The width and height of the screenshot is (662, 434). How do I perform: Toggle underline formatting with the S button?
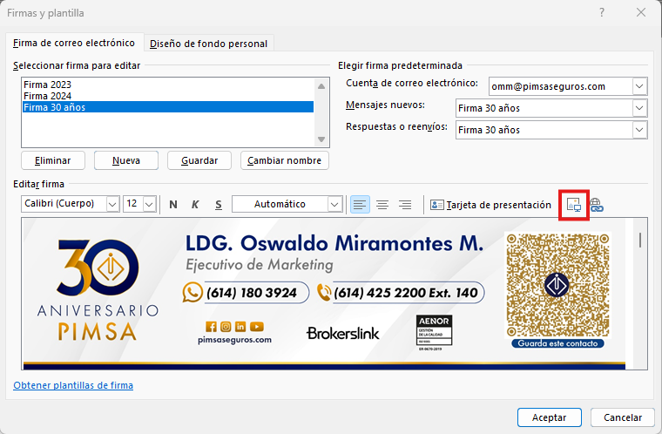(x=219, y=205)
